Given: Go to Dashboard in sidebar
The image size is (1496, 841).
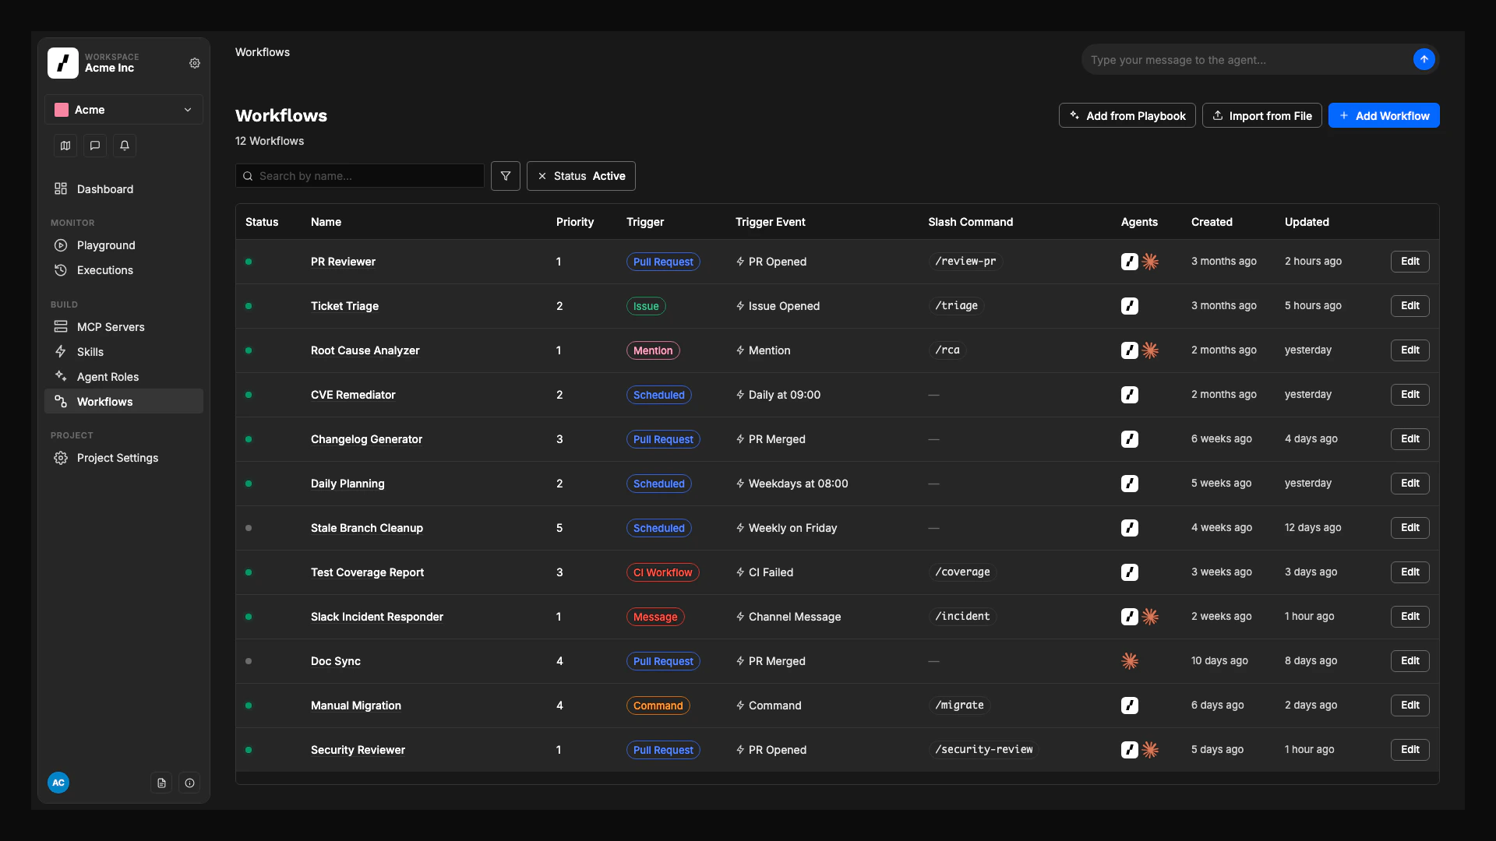Looking at the screenshot, I should (124, 189).
